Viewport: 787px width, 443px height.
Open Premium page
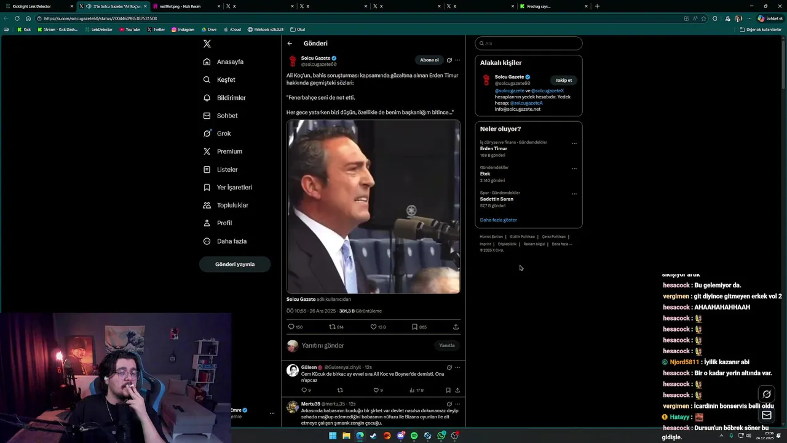click(x=223, y=151)
